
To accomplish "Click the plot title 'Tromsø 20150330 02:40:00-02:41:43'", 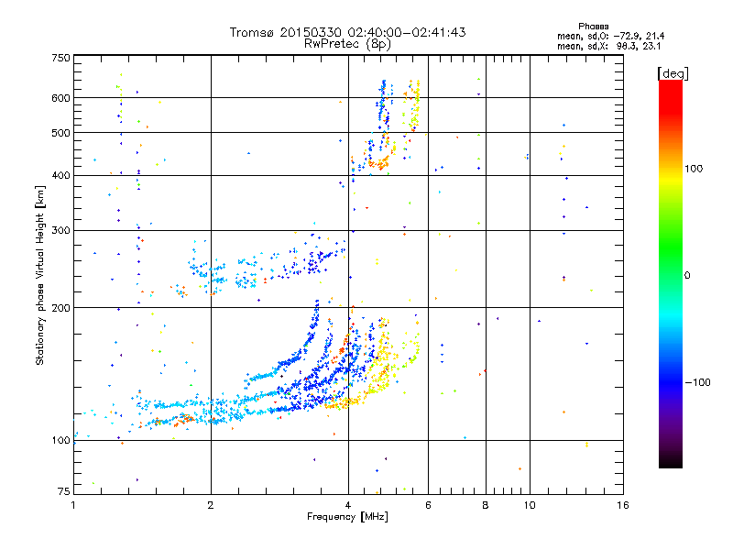I will (347, 32).
